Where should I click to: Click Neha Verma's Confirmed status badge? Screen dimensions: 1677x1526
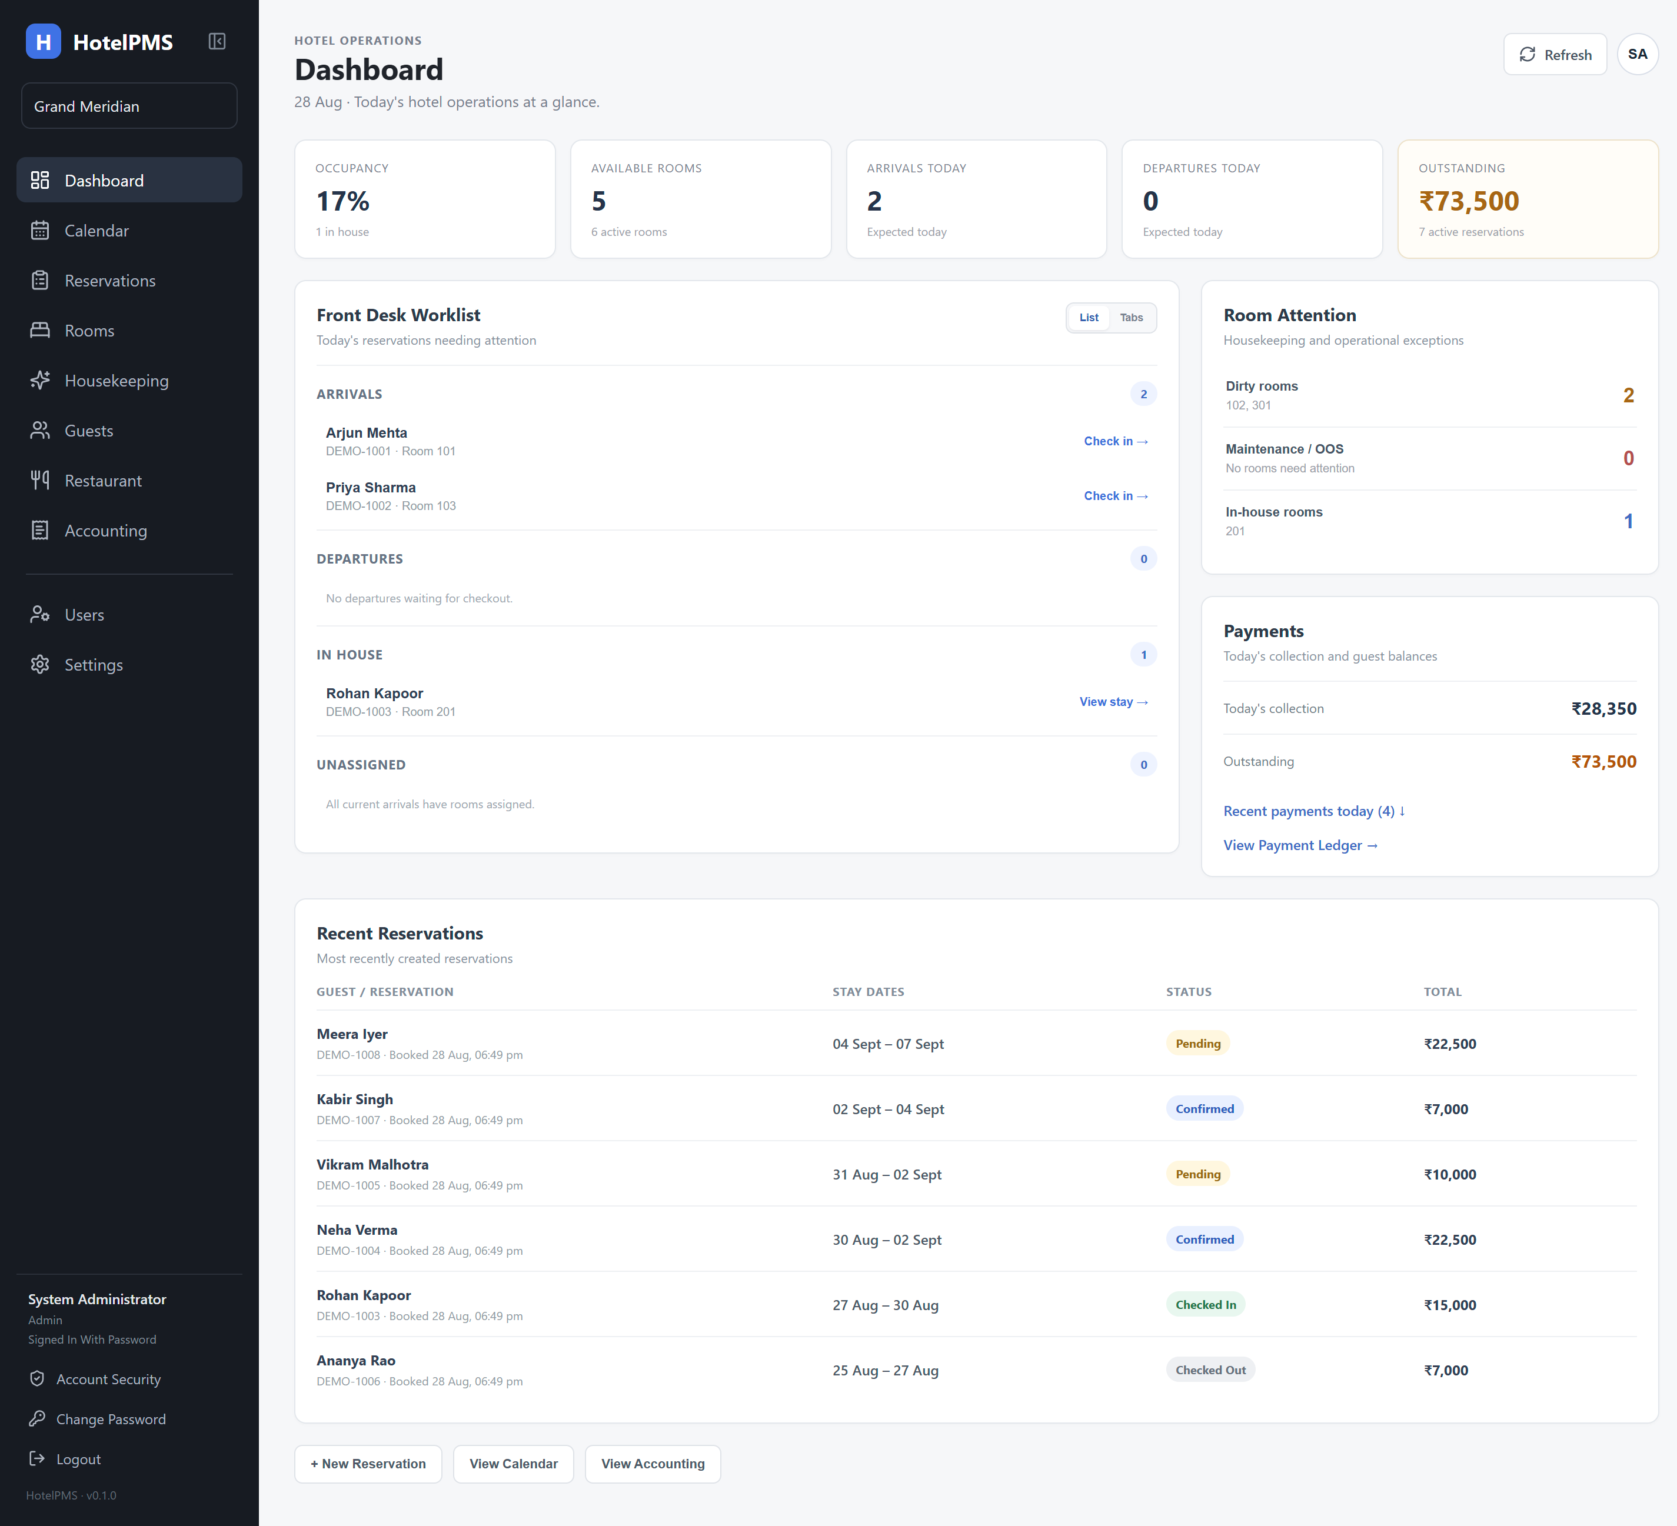[x=1204, y=1239]
